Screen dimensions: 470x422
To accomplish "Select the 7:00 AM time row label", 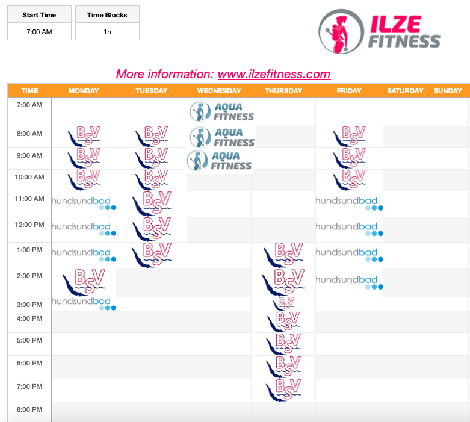I will 29,105.
